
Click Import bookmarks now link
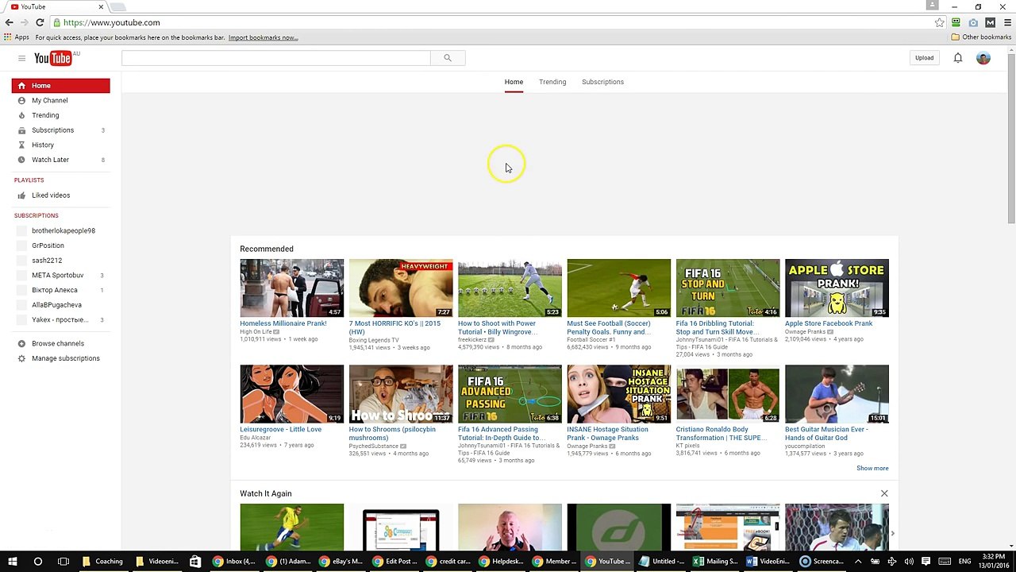263,37
